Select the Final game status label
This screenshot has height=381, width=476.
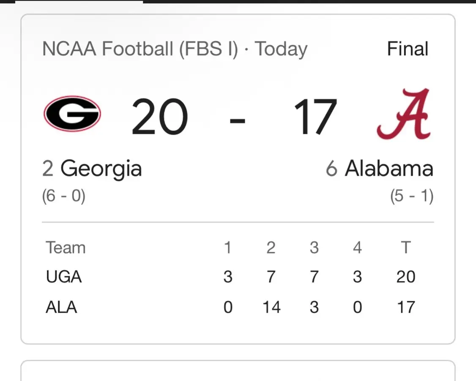click(408, 49)
